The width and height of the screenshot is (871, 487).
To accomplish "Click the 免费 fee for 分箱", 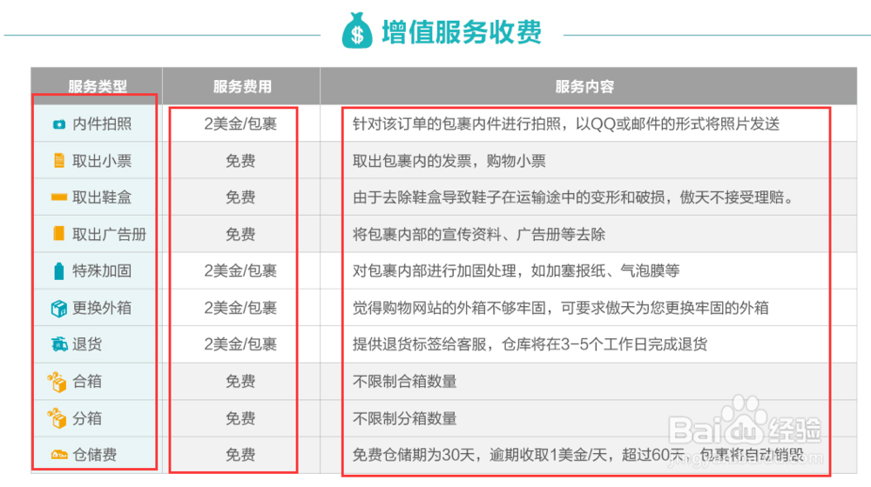I will 240,417.
